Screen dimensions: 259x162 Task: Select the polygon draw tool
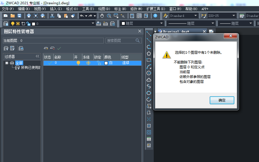(x=149, y=53)
